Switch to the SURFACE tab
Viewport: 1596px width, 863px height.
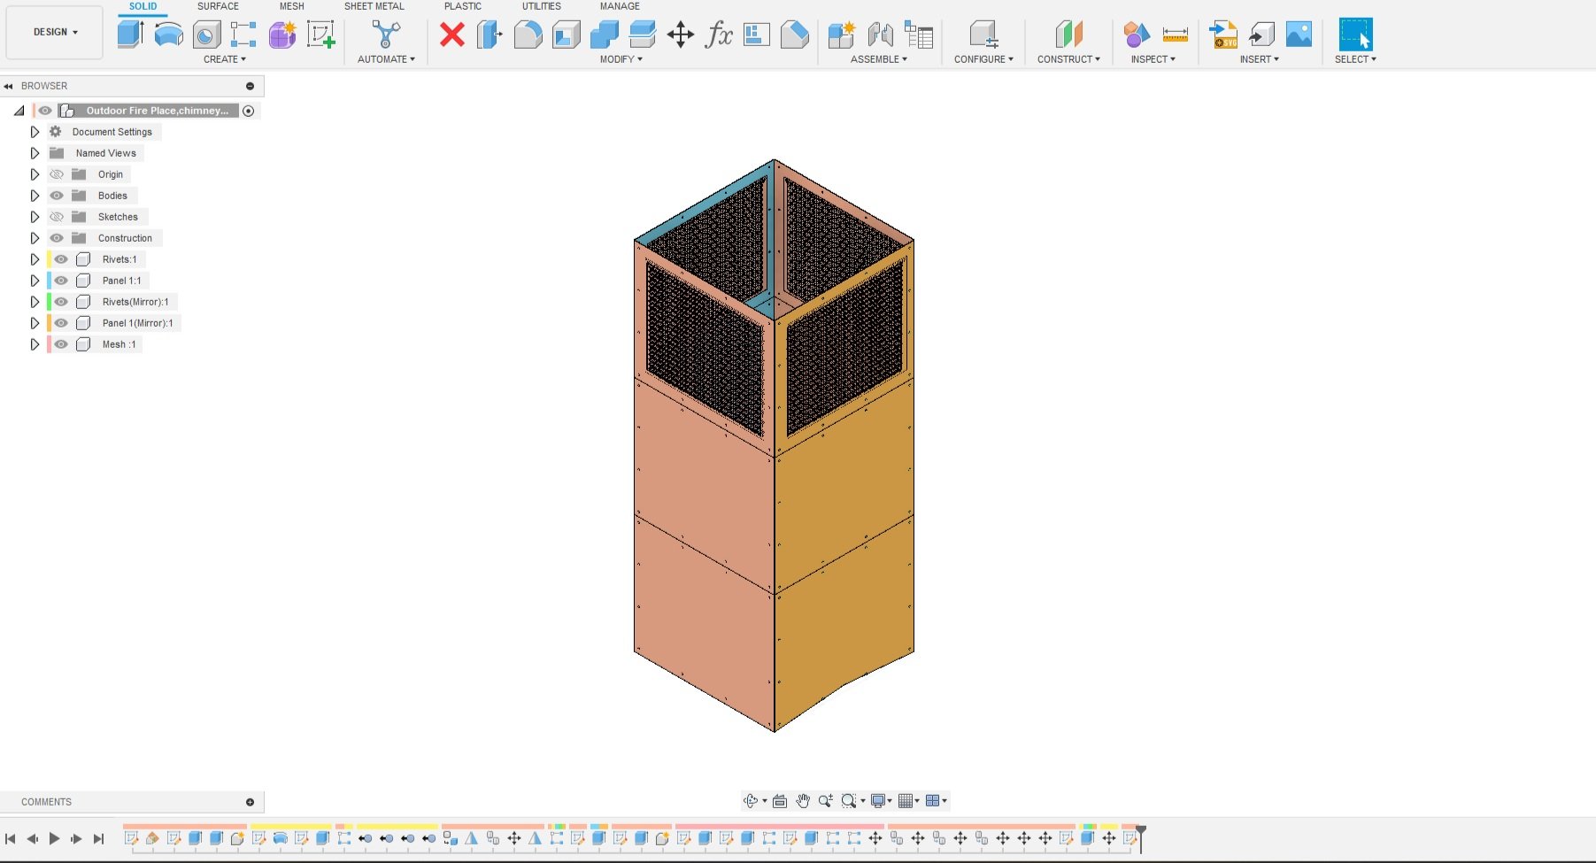(x=218, y=6)
